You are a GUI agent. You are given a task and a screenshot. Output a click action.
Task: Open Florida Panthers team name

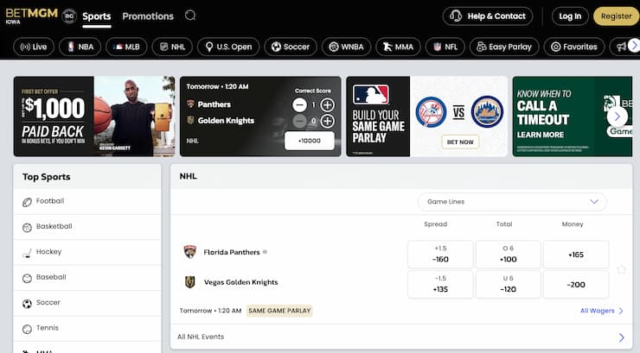[x=232, y=252]
